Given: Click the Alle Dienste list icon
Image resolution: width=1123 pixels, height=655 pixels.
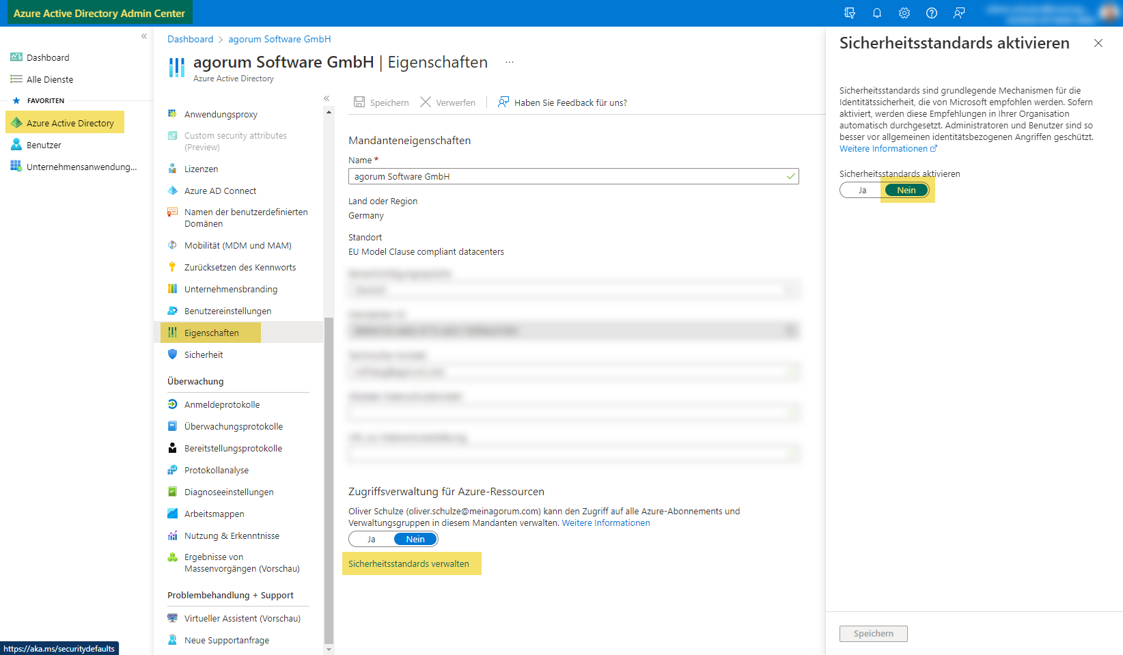Looking at the screenshot, I should tap(16, 79).
